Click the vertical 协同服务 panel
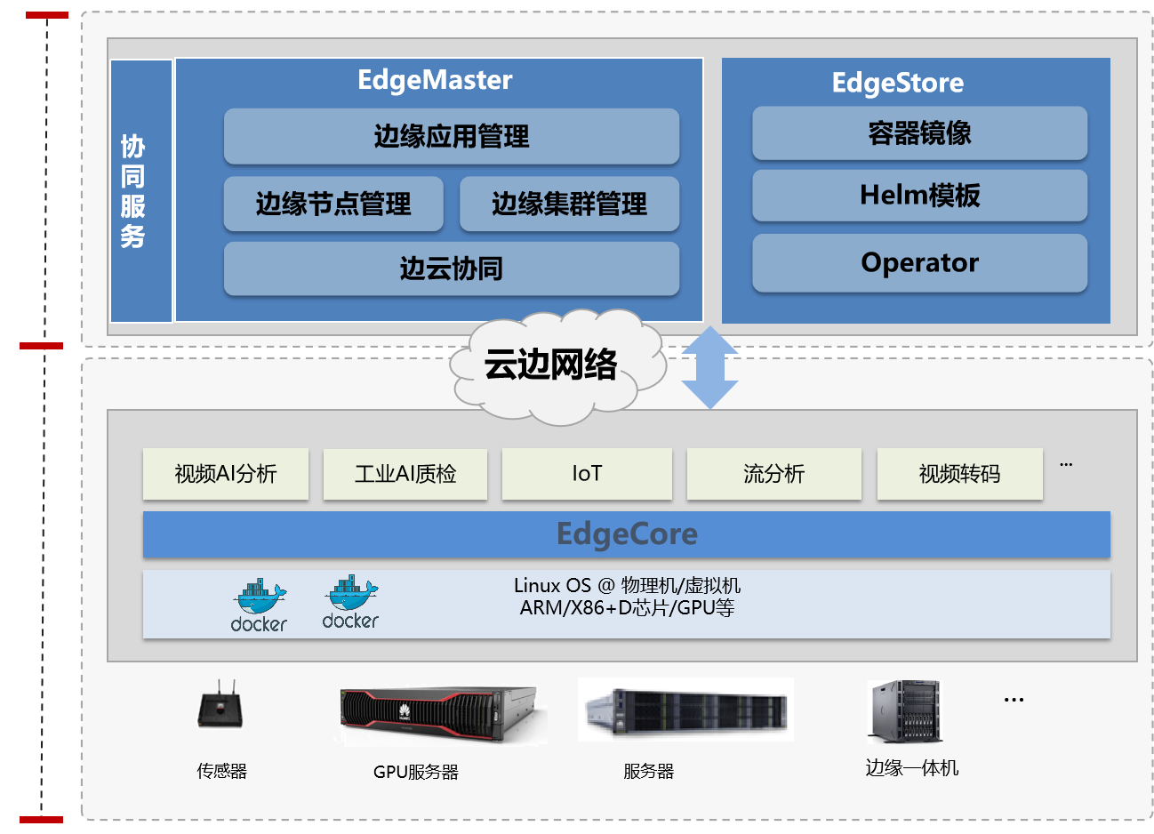1154x834 pixels. 141,191
